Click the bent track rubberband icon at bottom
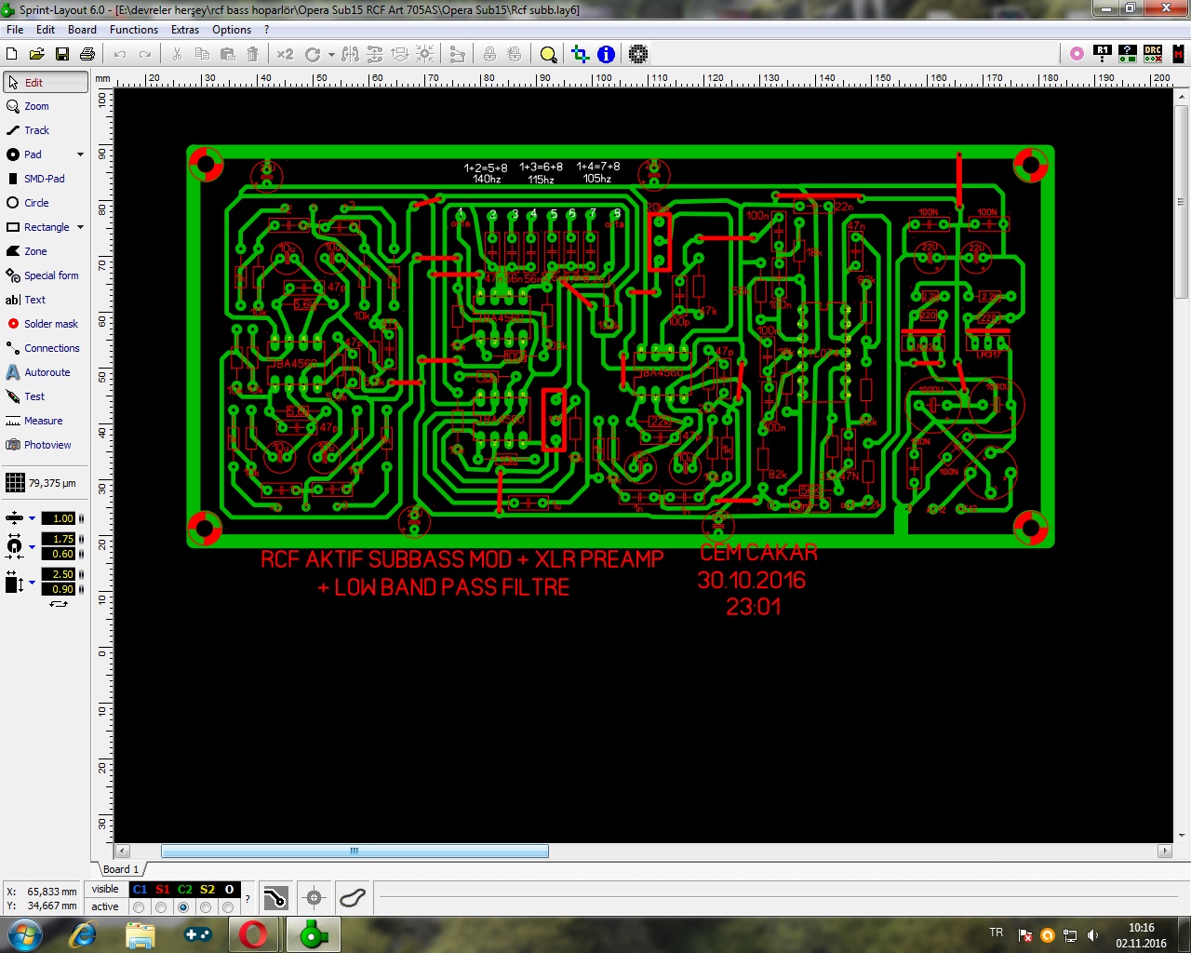The width and height of the screenshot is (1191, 953). 275,898
